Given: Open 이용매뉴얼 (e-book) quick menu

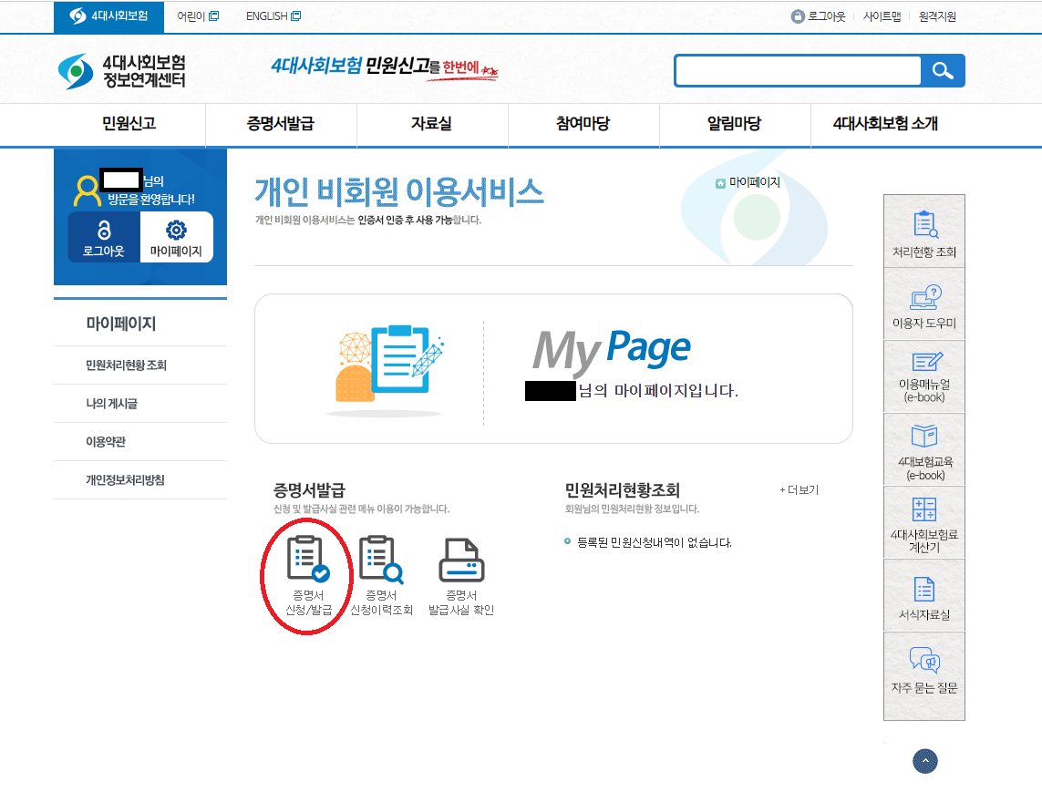Looking at the screenshot, I should [923, 376].
